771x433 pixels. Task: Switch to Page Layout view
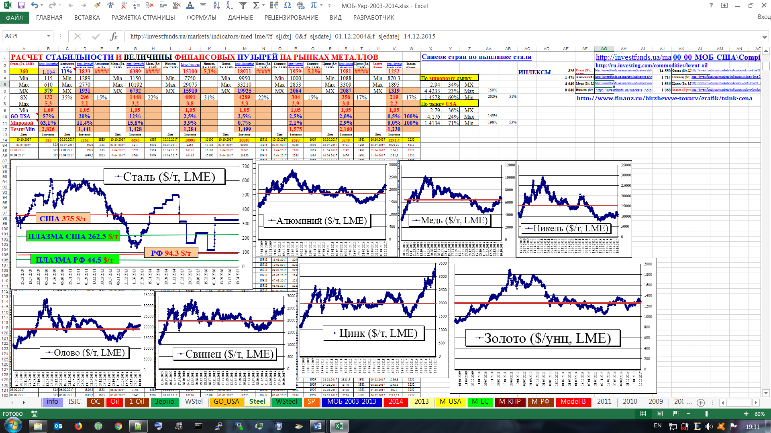660,414
